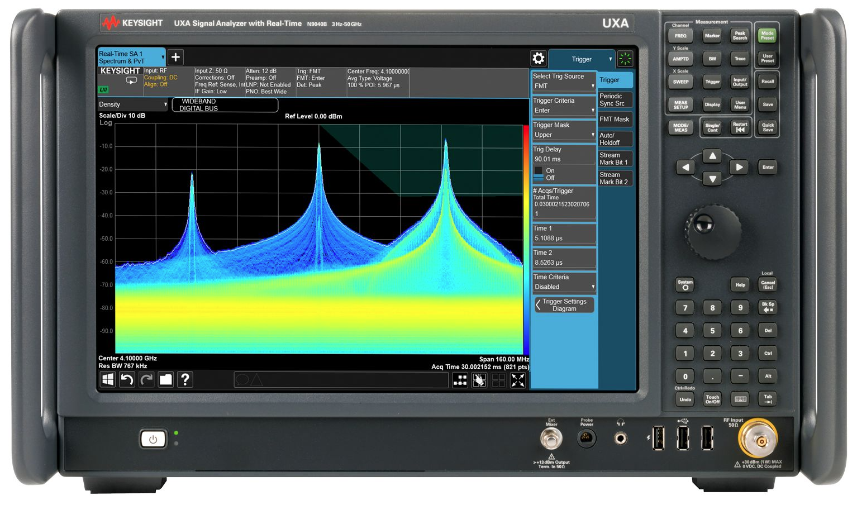
Task: Add a new screen with the plus button
Action: [175, 57]
